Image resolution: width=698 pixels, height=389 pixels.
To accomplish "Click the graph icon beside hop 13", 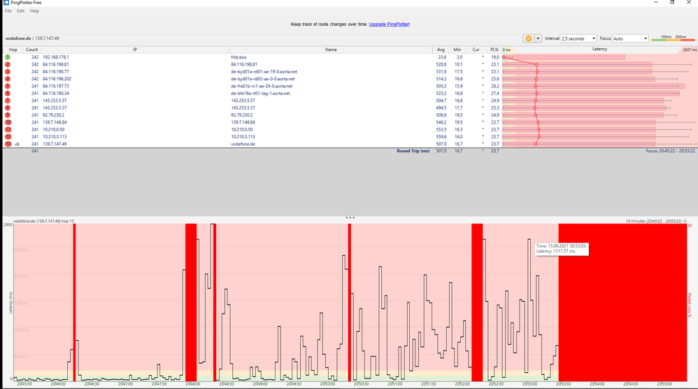I will pos(17,144).
